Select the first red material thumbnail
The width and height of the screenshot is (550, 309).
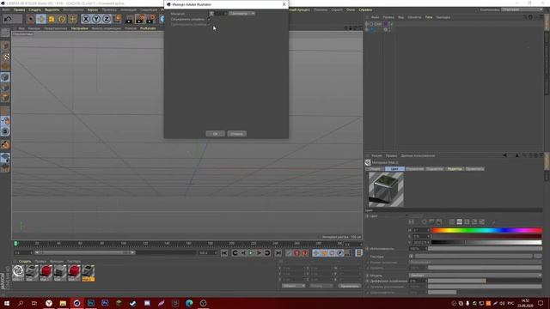click(46, 273)
